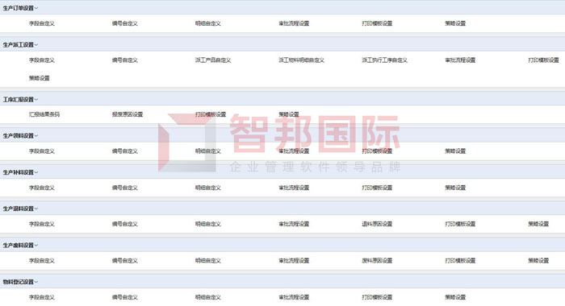
Task: Open 策略设置 under 生产废料设置
Action: tap(538, 261)
